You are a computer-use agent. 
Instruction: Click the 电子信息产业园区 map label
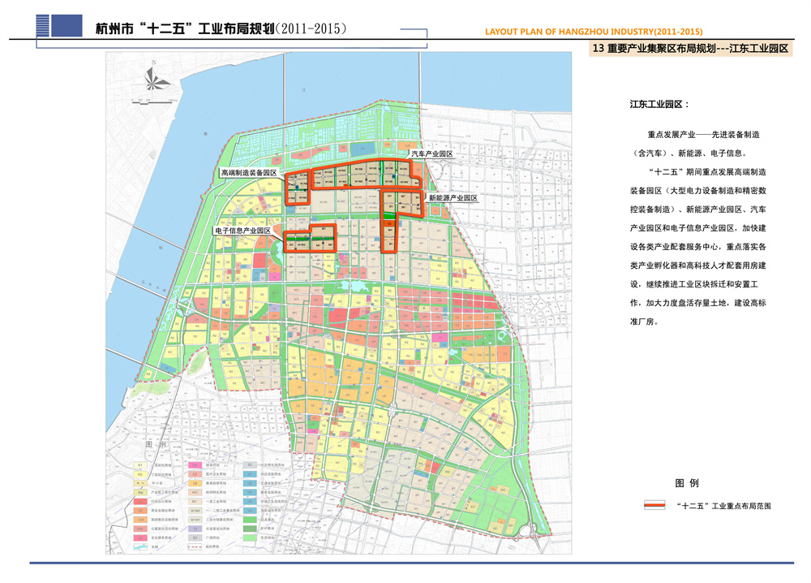242,231
